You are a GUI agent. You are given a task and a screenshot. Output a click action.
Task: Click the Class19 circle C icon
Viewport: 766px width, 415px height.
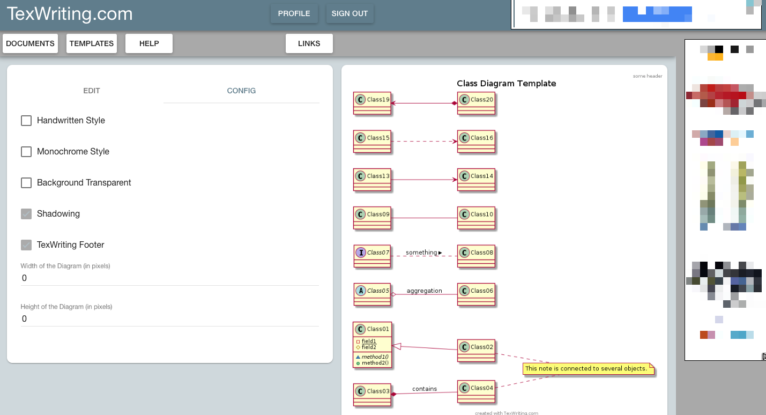pos(361,100)
